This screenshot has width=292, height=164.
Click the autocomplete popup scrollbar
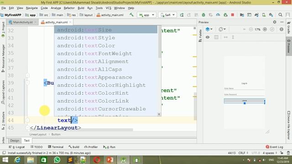point(159,42)
